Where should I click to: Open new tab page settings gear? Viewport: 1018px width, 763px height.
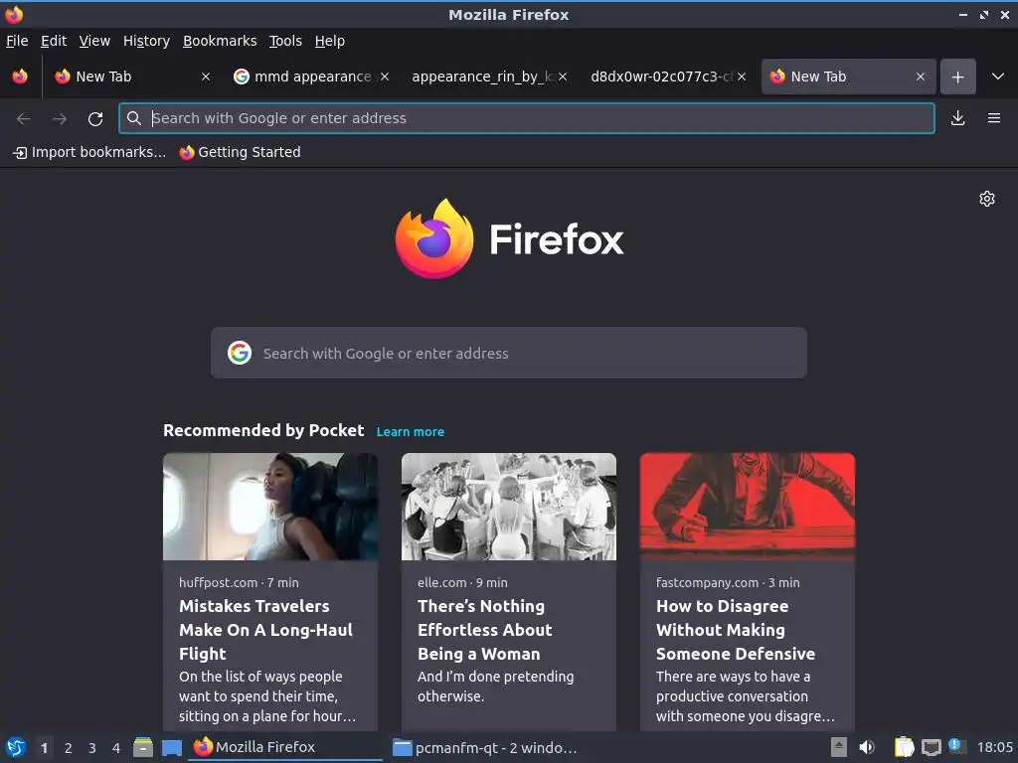pyautogui.click(x=987, y=199)
